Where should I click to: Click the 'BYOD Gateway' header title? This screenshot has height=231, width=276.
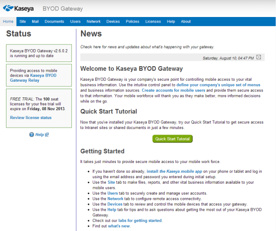(63, 9)
